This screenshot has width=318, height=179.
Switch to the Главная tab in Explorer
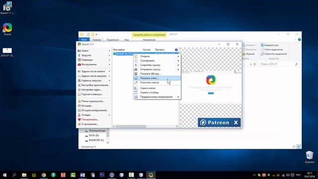(x=96, y=40)
